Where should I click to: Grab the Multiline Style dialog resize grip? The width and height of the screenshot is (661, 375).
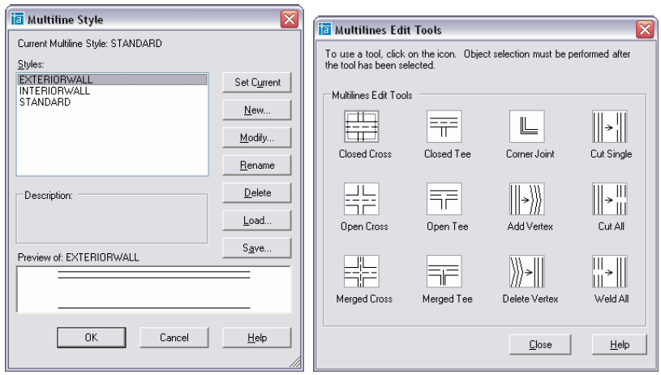point(294,361)
